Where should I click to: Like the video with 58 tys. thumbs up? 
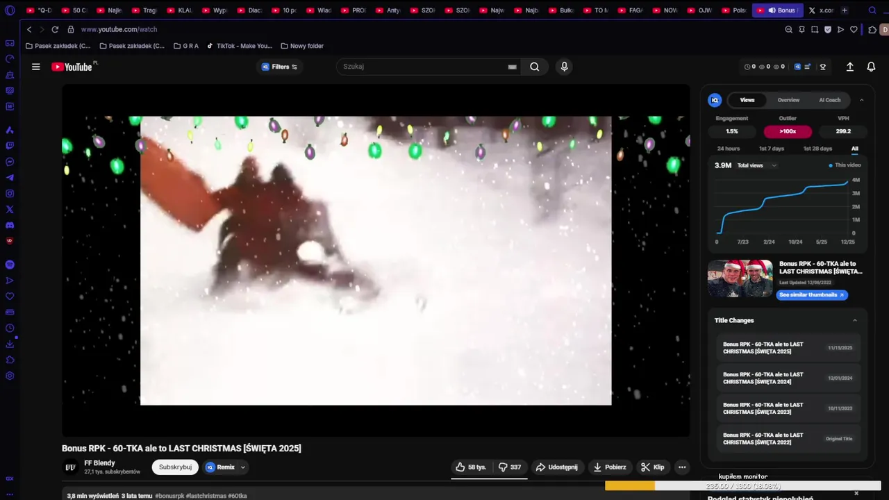coord(471,467)
